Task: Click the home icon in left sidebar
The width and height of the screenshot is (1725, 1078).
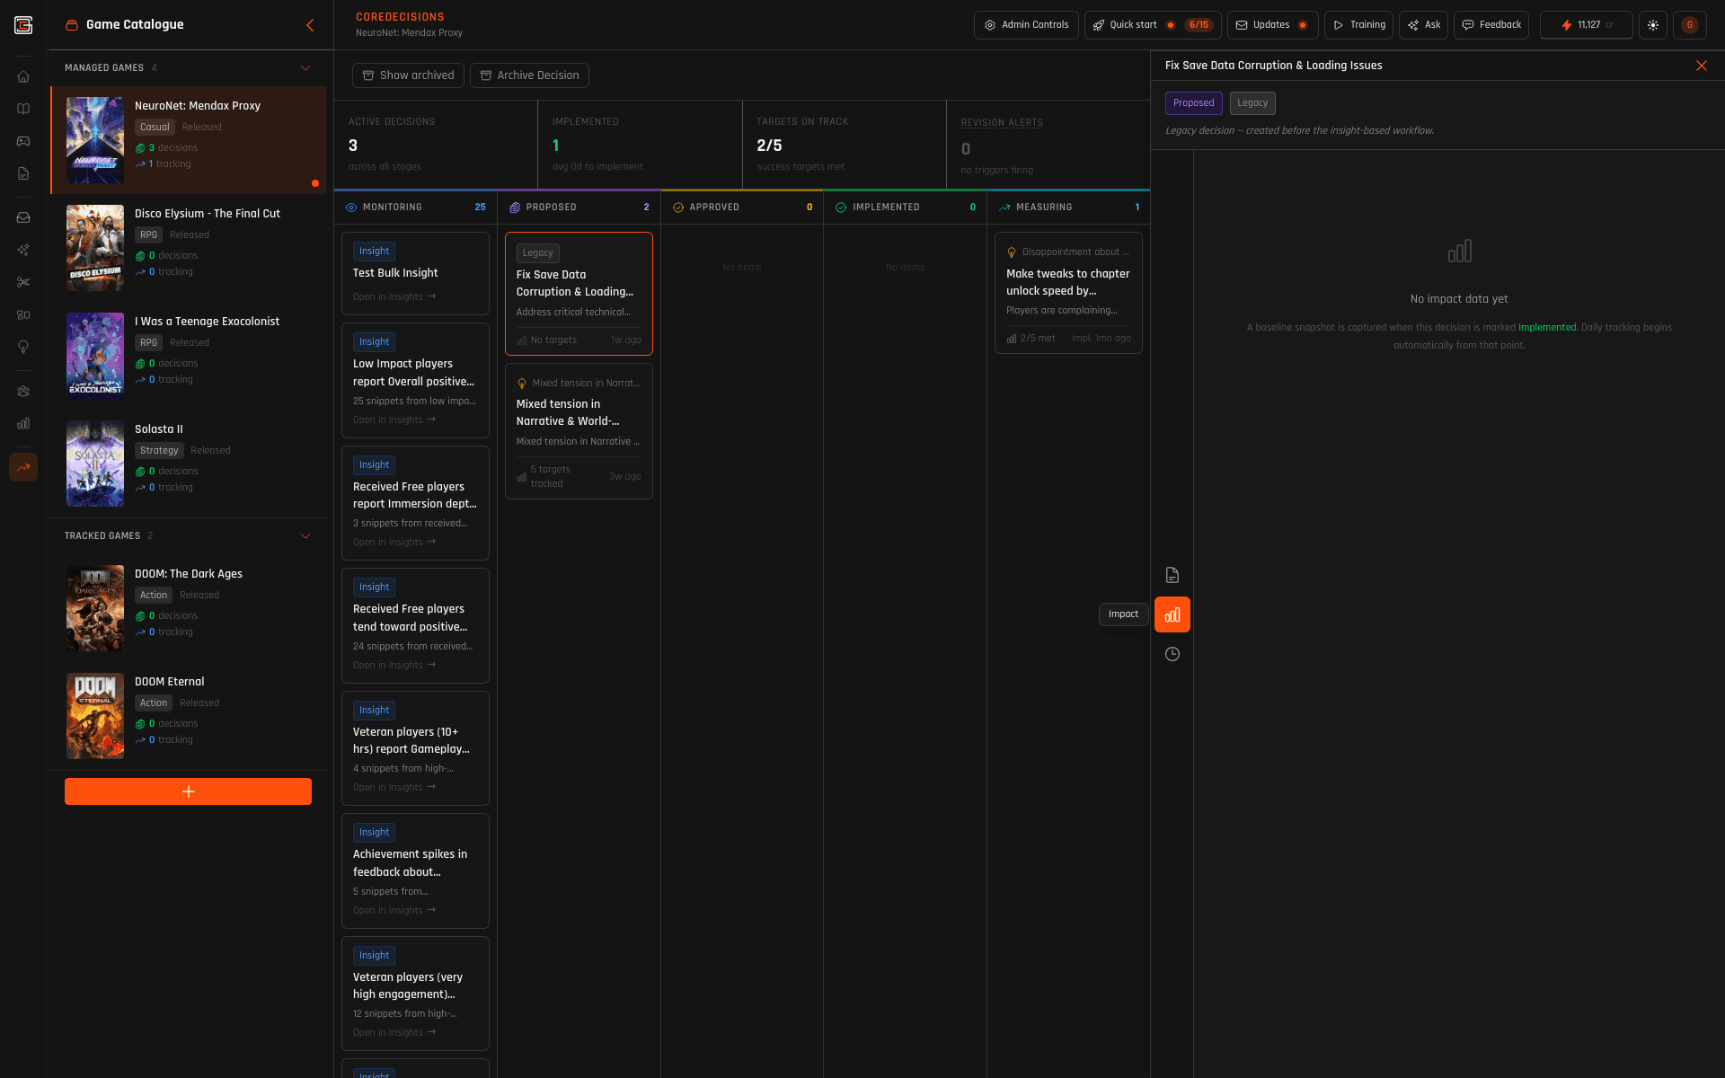Action: pyautogui.click(x=23, y=76)
